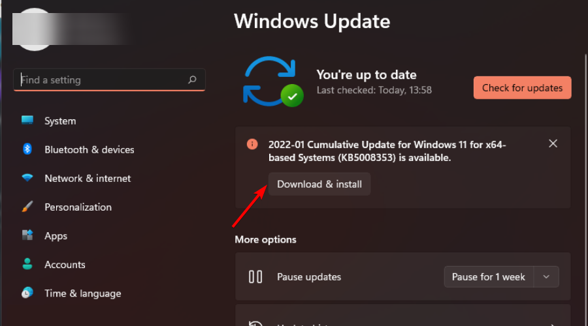Click the Bluetooth icon in sidebar
Viewport: 588px width, 326px height.
[x=27, y=149]
